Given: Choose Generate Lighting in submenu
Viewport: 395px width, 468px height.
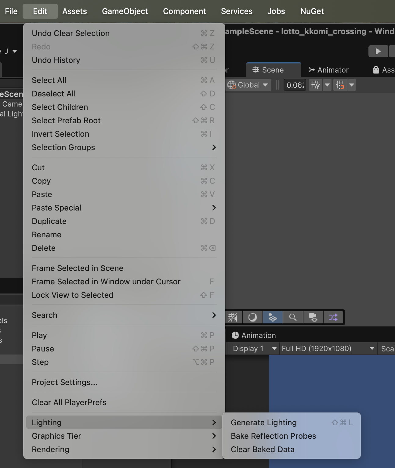Looking at the screenshot, I should click(292, 423).
